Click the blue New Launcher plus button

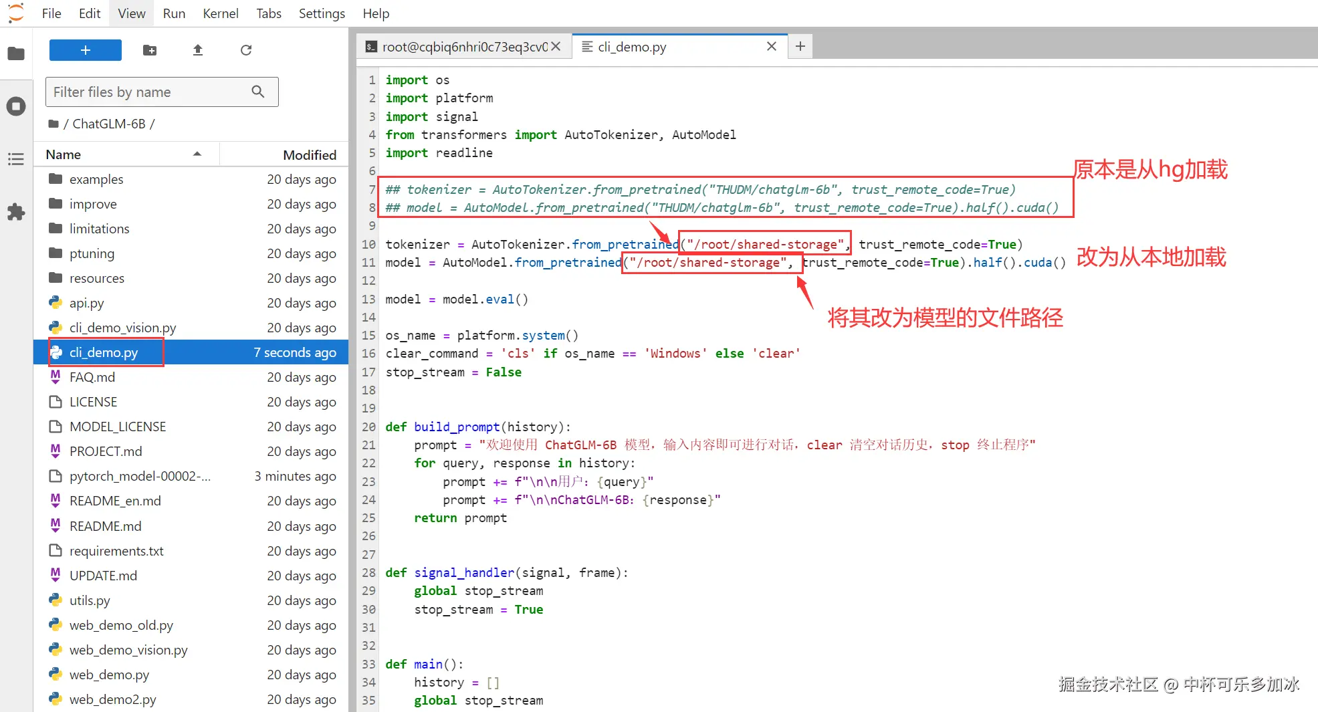(x=86, y=50)
